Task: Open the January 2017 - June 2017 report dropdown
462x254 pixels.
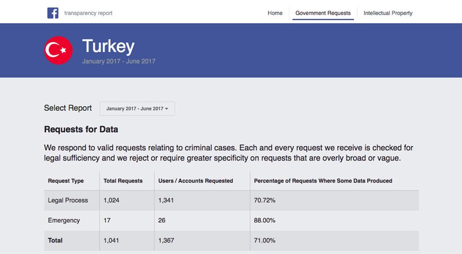Action: pyautogui.click(x=137, y=109)
